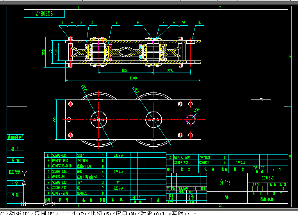The height and width of the screenshot is (215, 298).
Task: Select balloon callout number 10 above section view
Action: tap(199, 23)
